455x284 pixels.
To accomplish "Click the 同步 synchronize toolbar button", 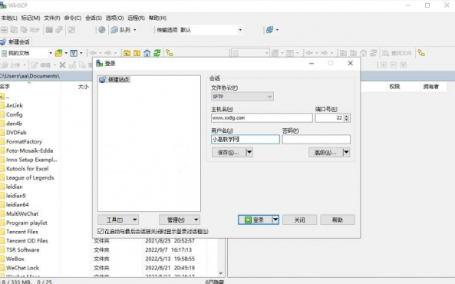I will point(30,30).
